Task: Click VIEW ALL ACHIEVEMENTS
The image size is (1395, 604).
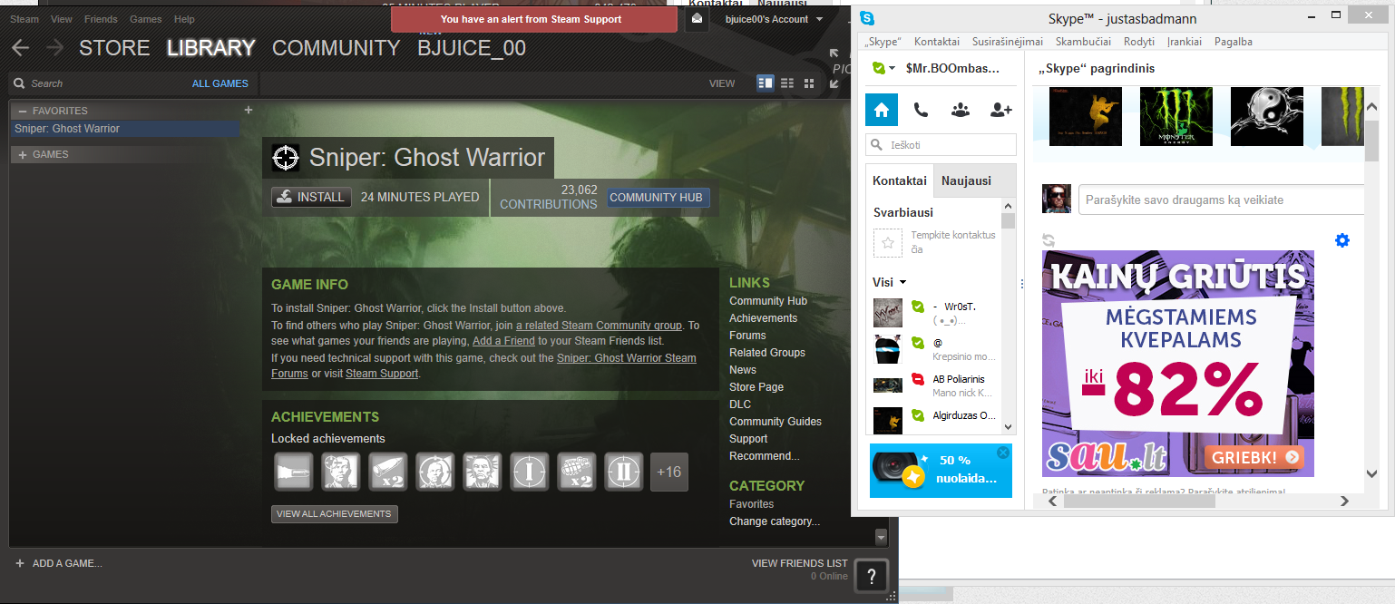Action: (334, 514)
